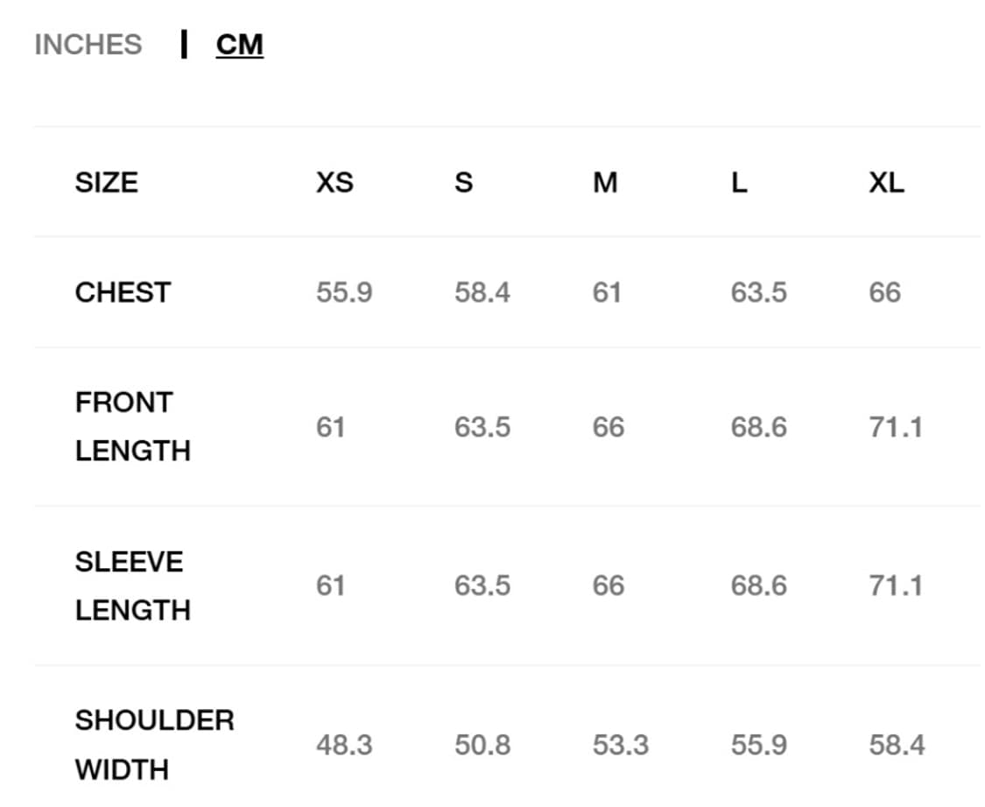This screenshot has width=985, height=807.
Task: Click the SHOULDER WIDTH row label
Action: [x=154, y=745]
